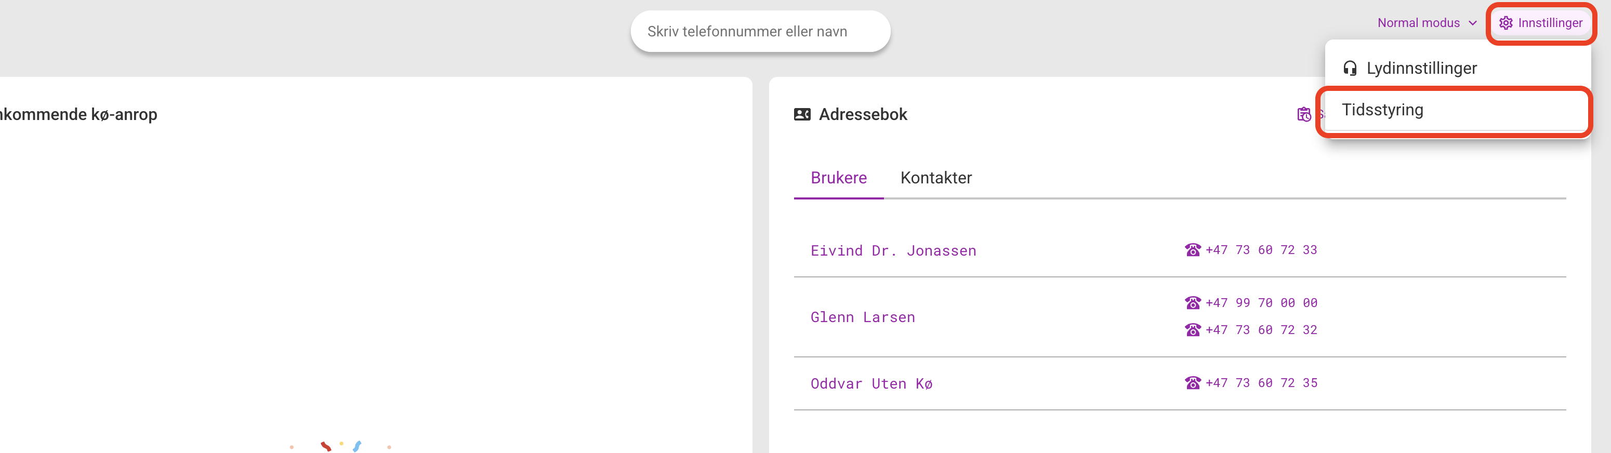This screenshot has height=453, width=1611.
Task: Switch to the Kontakter tab
Action: pyautogui.click(x=936, y=178)
